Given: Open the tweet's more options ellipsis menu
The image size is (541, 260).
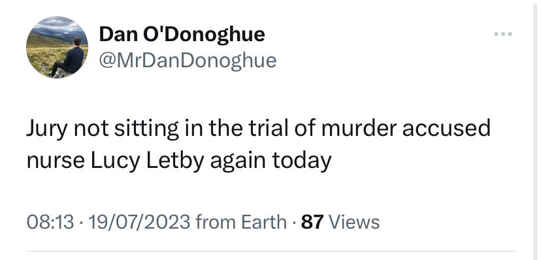Looking at the screenshot, I should point(503,34).
